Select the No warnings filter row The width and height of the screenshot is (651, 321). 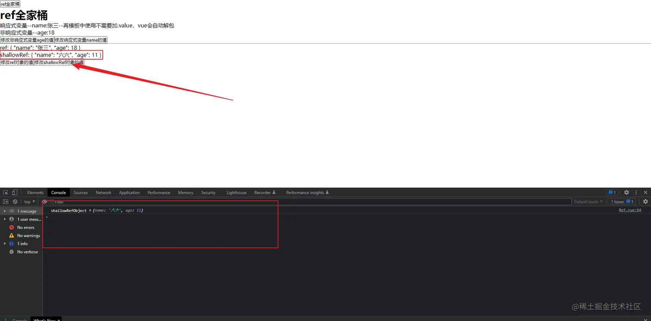[x=22, y=235]
